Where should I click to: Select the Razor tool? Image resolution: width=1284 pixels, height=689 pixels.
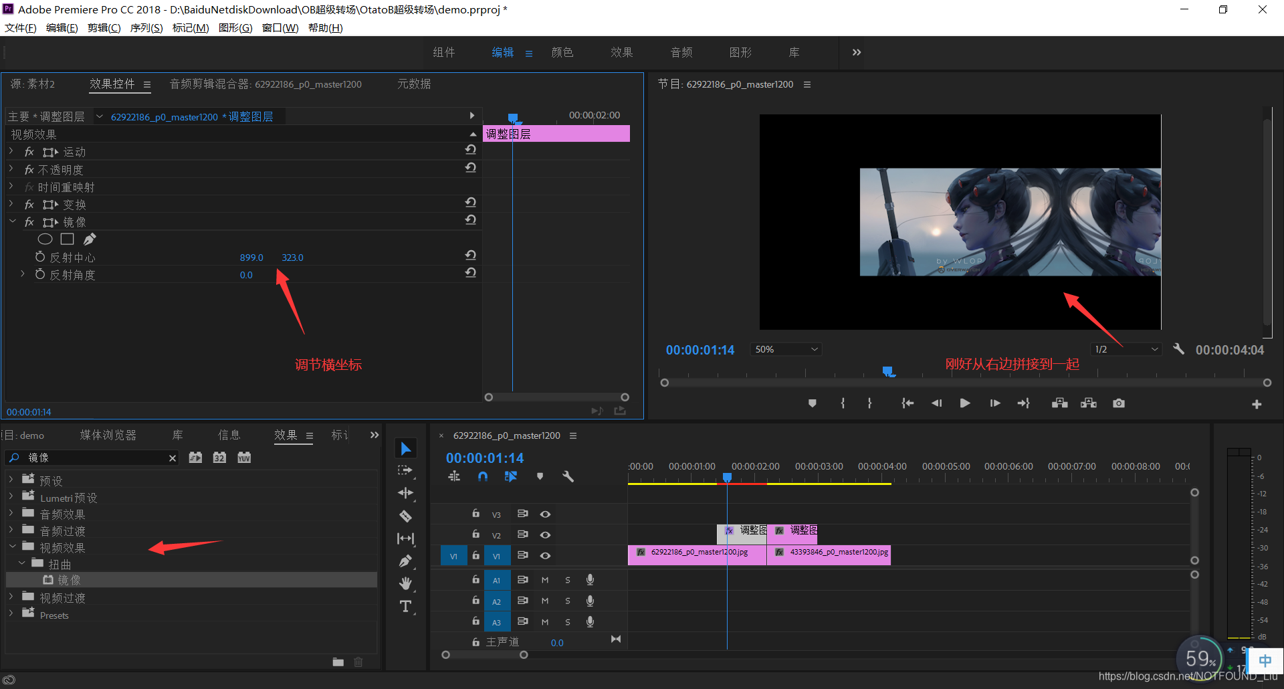coord(405,516)
